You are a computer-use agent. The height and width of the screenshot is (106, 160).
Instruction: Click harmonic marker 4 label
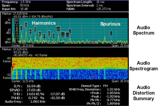30,32
